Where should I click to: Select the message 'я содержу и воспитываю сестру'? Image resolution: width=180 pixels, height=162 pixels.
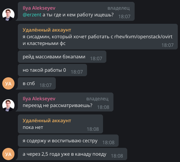point(68,140)
